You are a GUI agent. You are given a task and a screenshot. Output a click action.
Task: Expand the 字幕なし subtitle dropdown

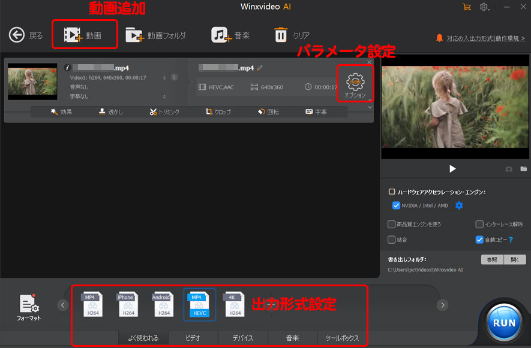click(x=164, y=96)
